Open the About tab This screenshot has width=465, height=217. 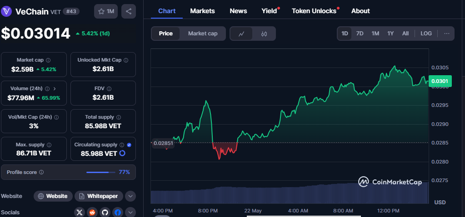click(x=360, y=11)
